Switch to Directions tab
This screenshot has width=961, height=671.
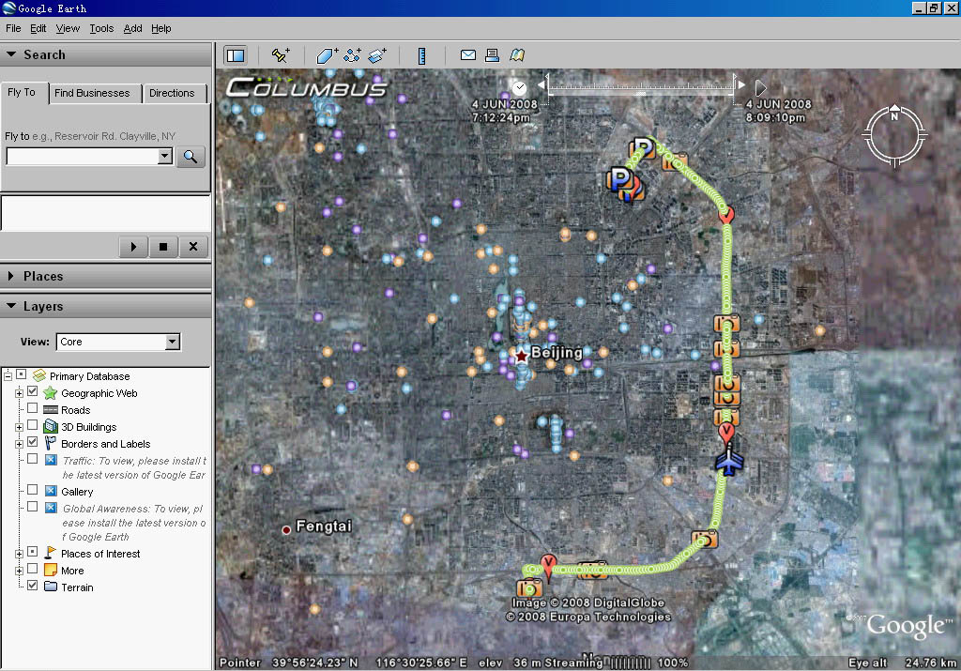click(172, 93)
